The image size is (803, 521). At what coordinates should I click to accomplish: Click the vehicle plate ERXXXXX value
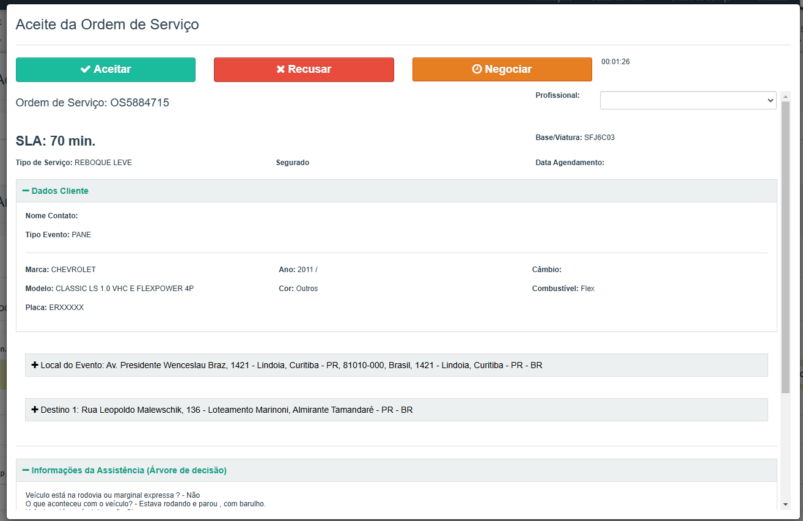point(66,308)
